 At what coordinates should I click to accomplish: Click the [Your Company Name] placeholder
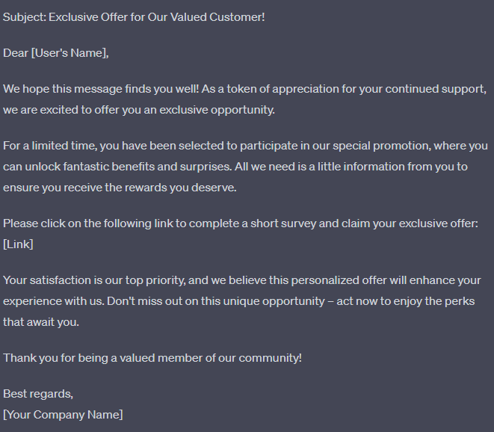point(63,414)
